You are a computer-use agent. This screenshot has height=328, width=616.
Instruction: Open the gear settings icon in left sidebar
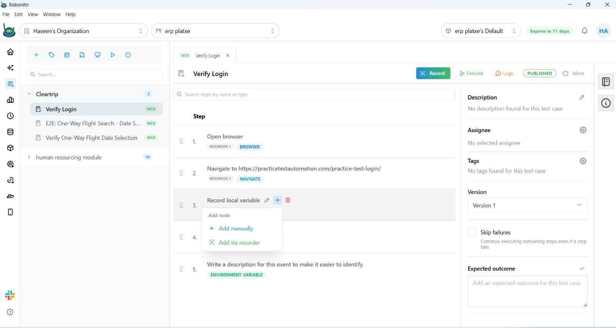point(10,164)
